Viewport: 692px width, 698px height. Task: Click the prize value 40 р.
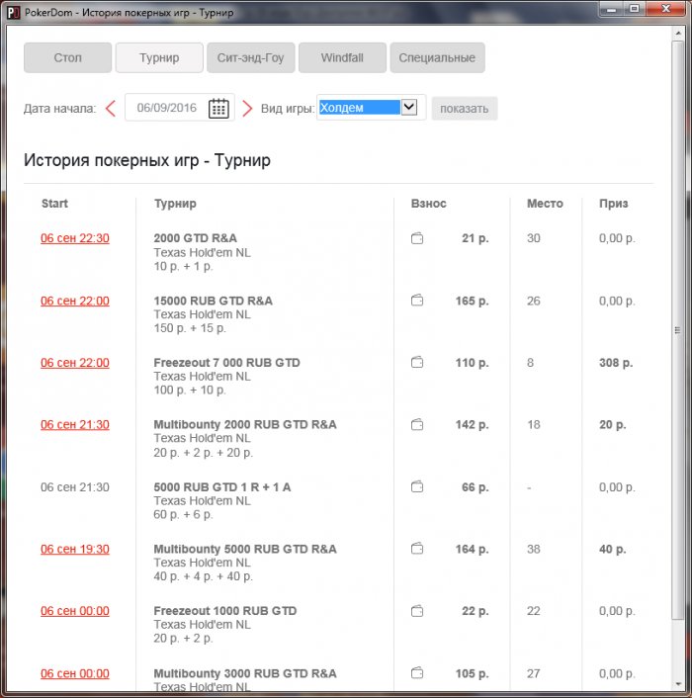click(612, 550)
